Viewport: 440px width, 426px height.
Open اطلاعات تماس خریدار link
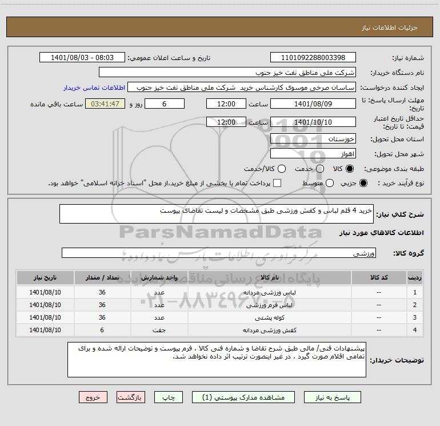pyautogui.click(x=94, y=87)
